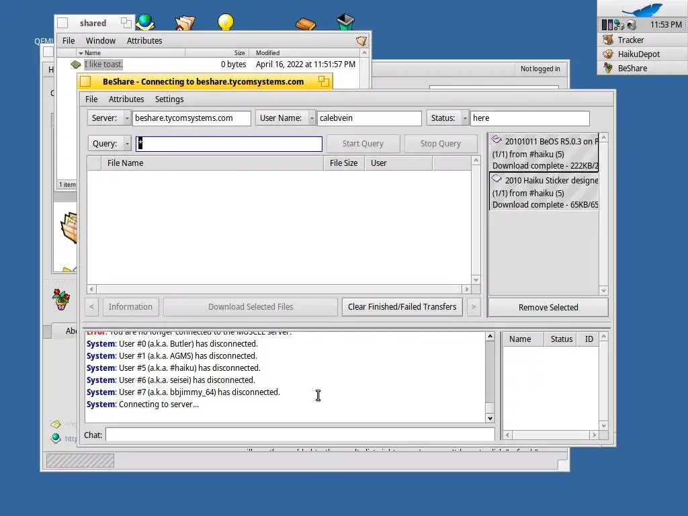This screenshot has width=688, height=516.
Task: Select the Haiku Sticker transfer entry
Action: click(544, 191)
